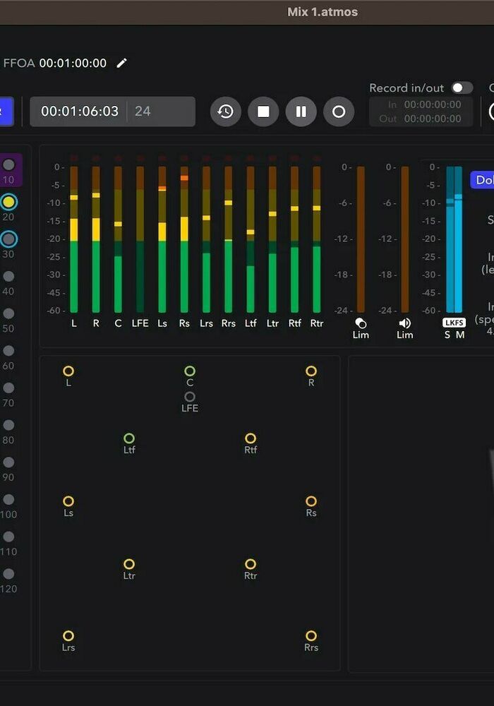Select the C speaker in room view
494x706 pixels.
pos(190,371)
